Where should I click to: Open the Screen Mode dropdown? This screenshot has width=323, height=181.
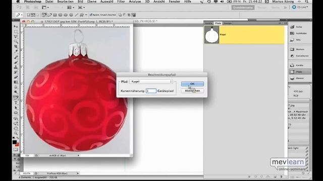point(81,8)
